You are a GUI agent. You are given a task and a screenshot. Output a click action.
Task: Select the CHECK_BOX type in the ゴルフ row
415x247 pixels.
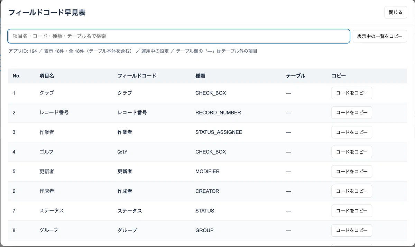pos(211,152)
